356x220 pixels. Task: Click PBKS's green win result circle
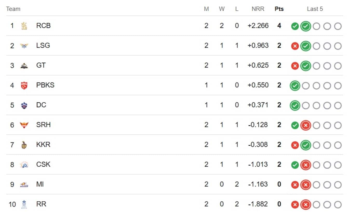pyautogui.click(x=295, y=86)
